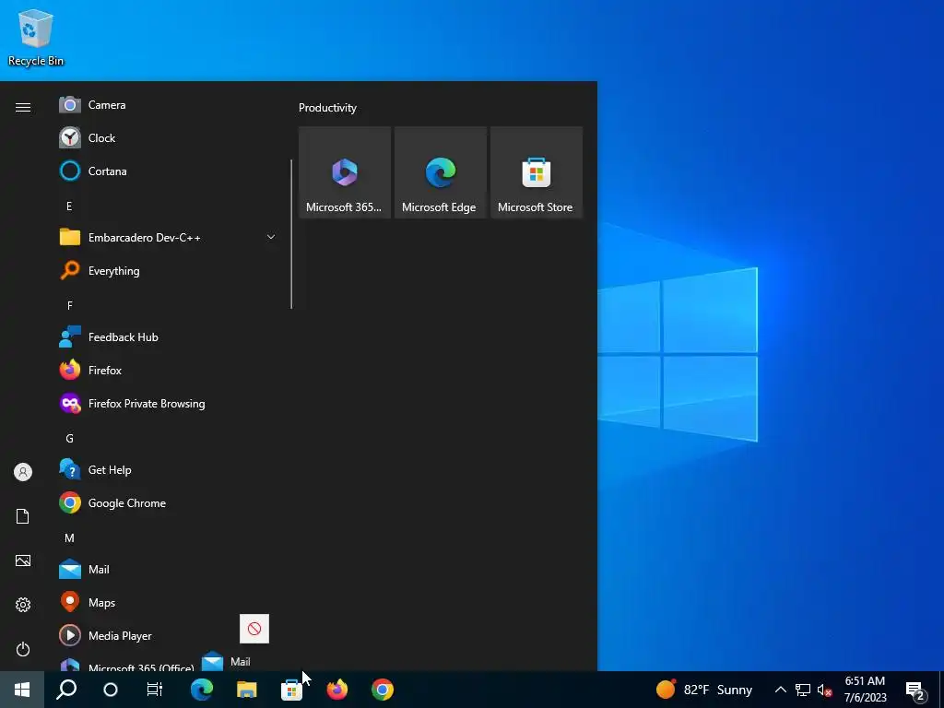The height and width of the screenshot is (708, 944).
Task: Jump to letter E section header
Action: [69, 206]
